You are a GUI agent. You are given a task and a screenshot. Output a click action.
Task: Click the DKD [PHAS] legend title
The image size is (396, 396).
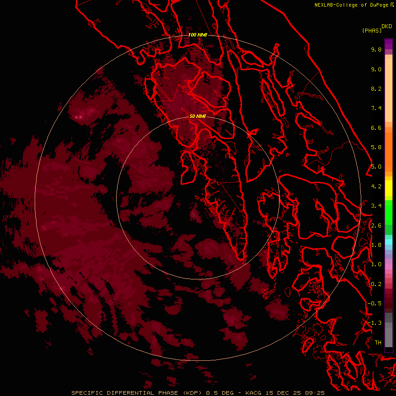[377, 28]
